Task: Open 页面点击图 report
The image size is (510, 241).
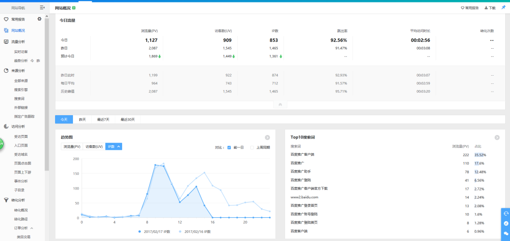Action: tap(22, 163)
